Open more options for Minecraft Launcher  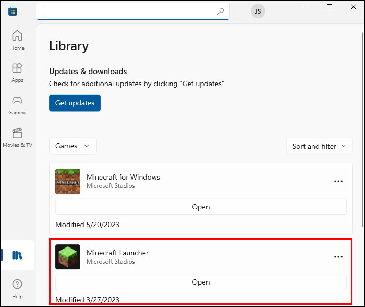coord(338,257)
